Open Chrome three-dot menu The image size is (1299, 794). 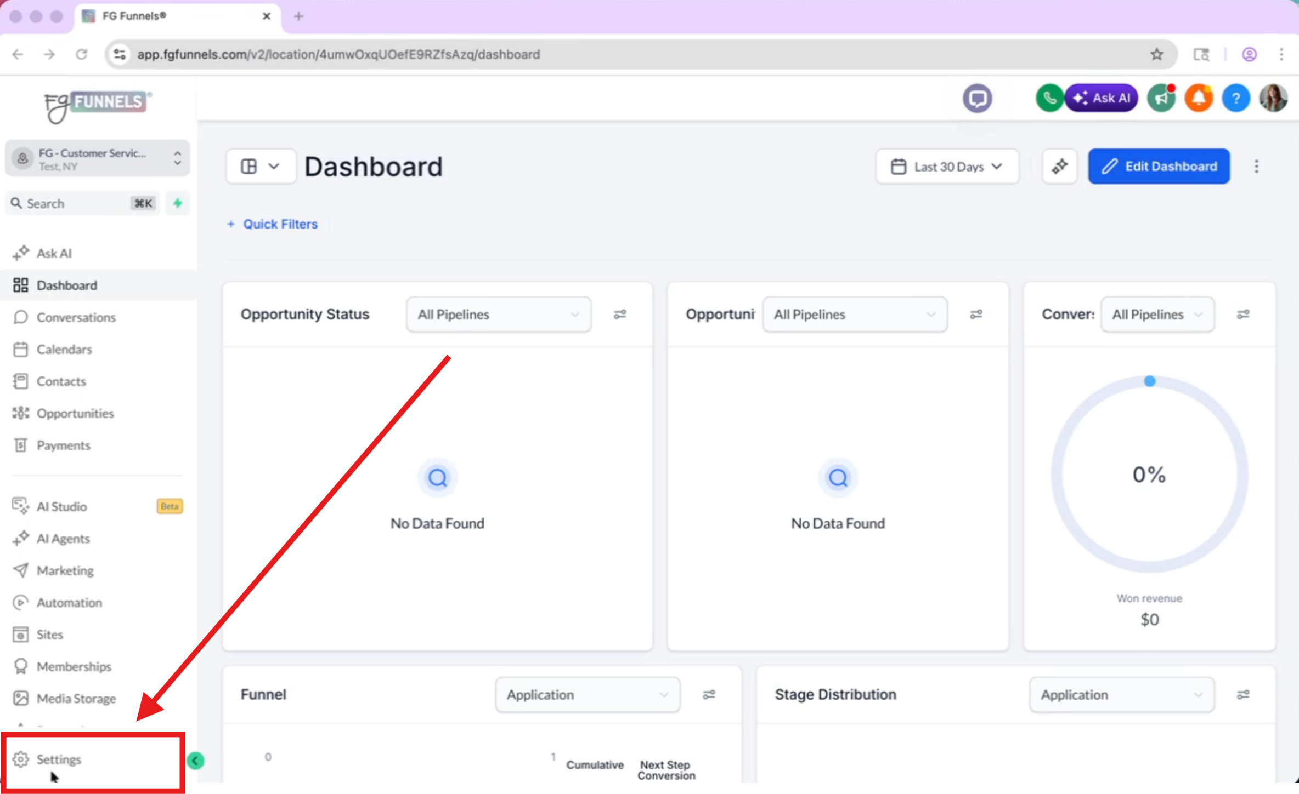point(1281,54)
